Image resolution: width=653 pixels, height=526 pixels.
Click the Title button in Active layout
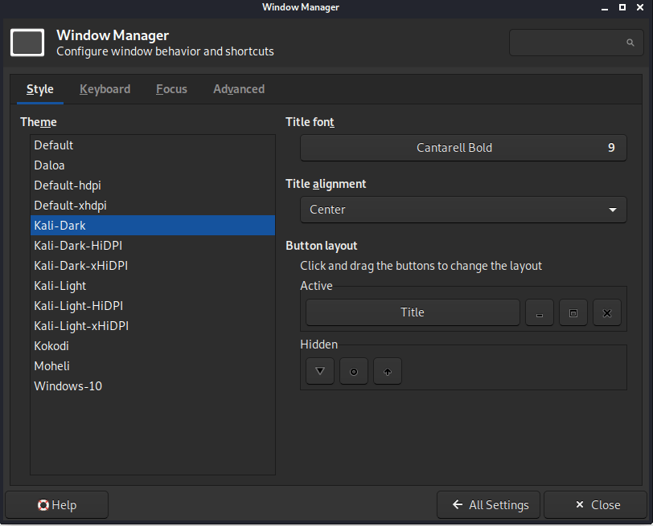pos(413,312)
